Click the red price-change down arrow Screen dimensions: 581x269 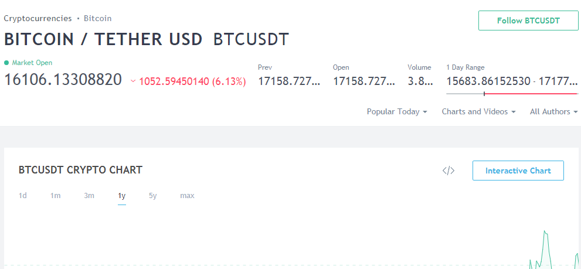[134, 81]
